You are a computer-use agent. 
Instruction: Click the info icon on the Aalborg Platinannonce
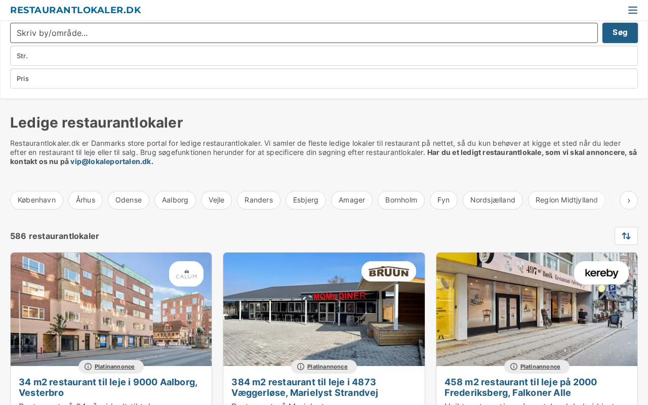point(88,367)
